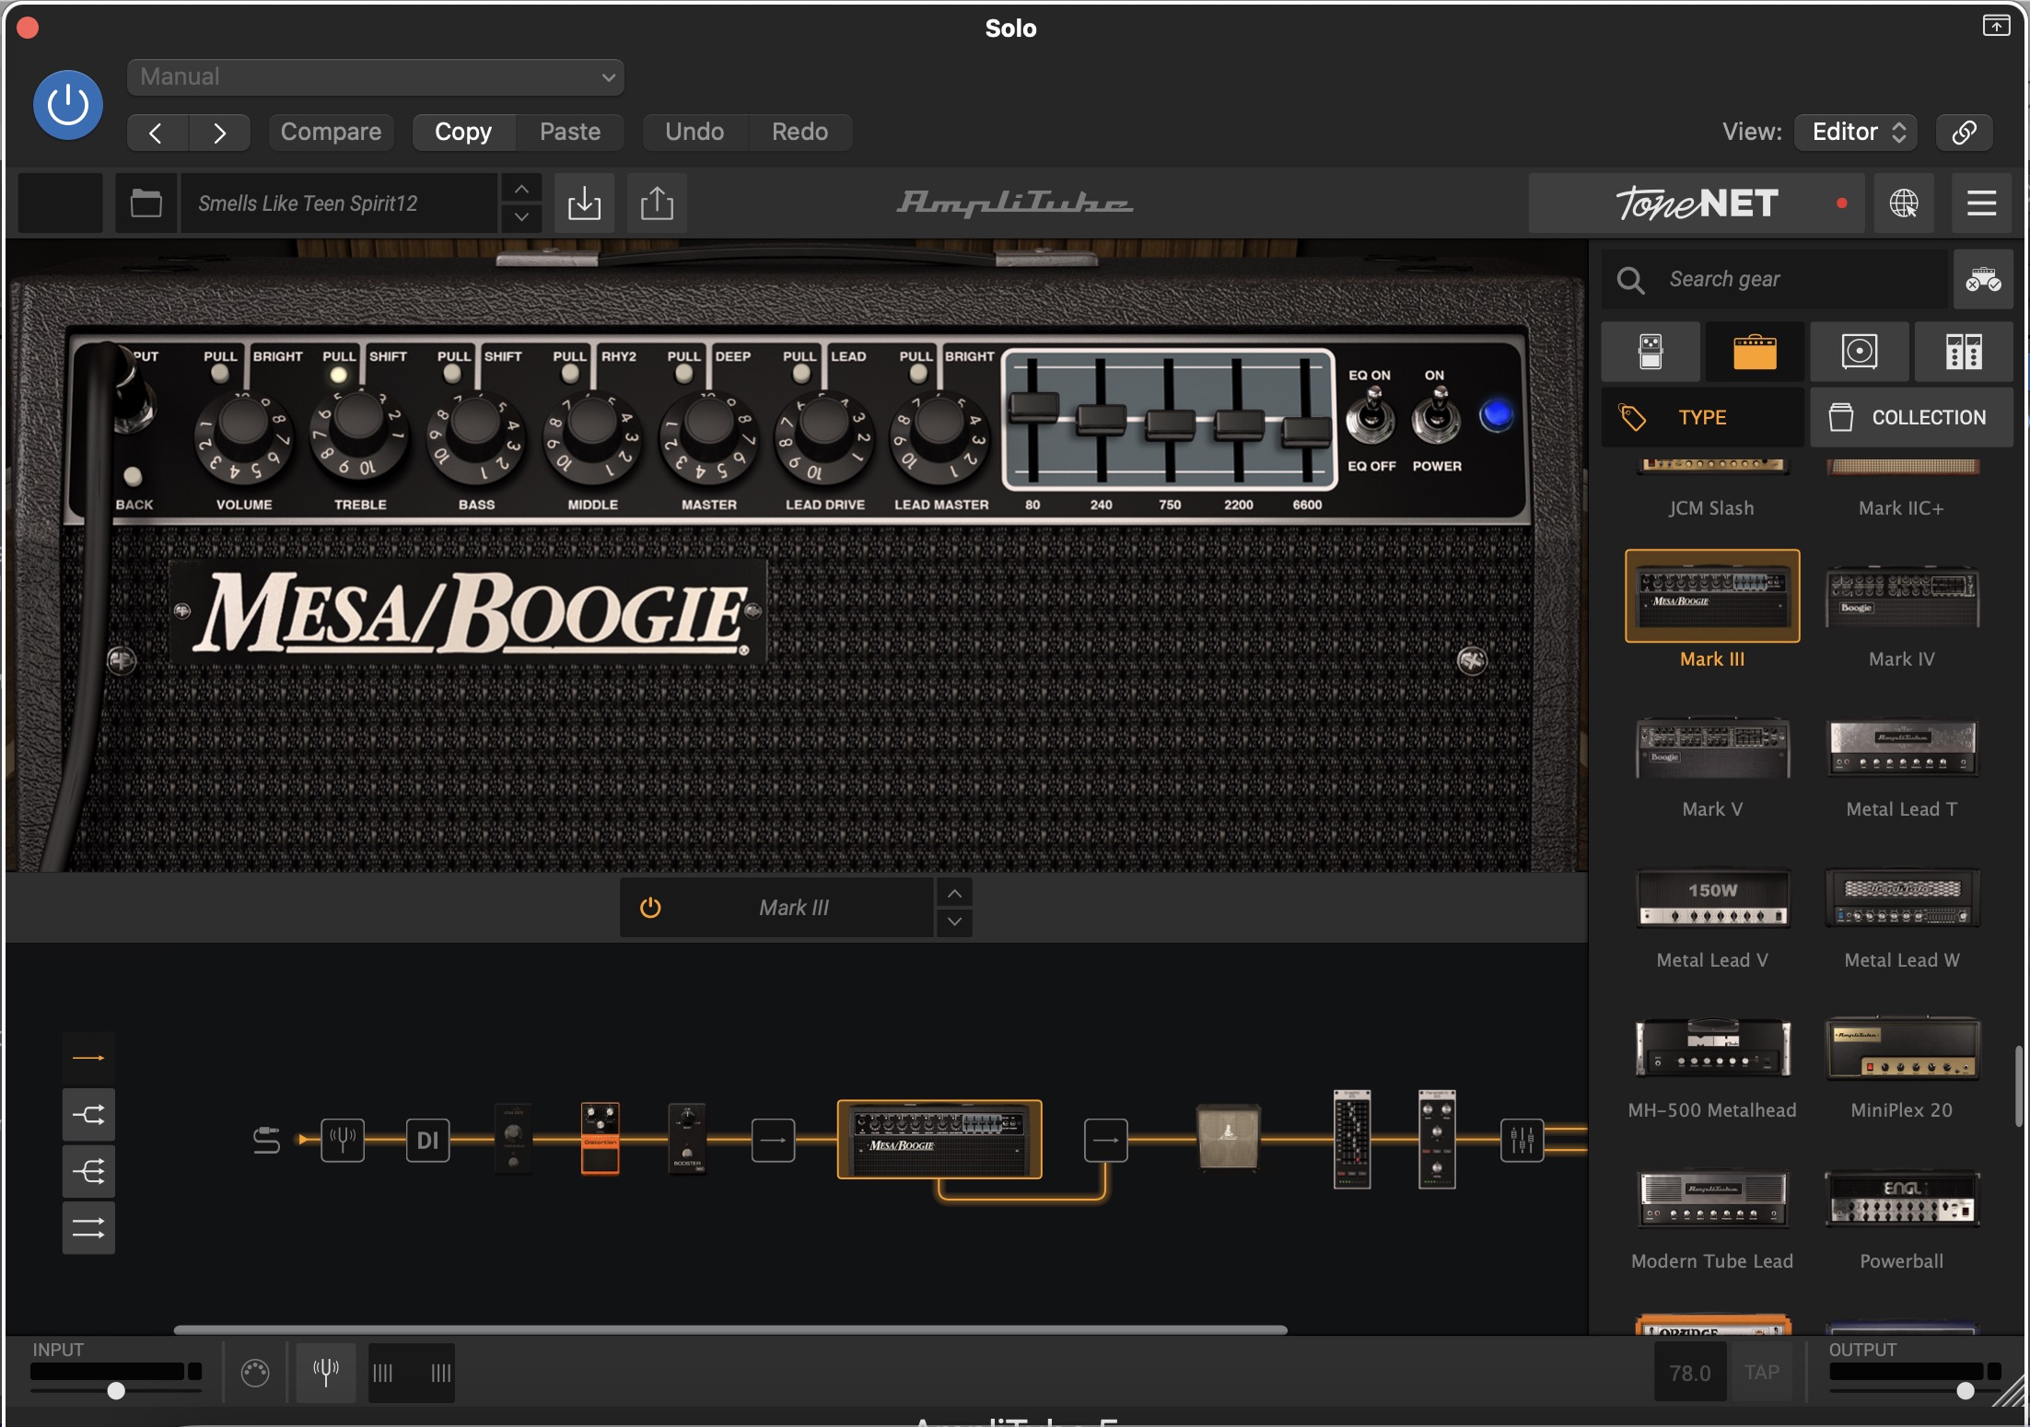Click the Undo button
Image resolution: width=2030 pixels, height=1427 pixels.
[x=694, y=133]
